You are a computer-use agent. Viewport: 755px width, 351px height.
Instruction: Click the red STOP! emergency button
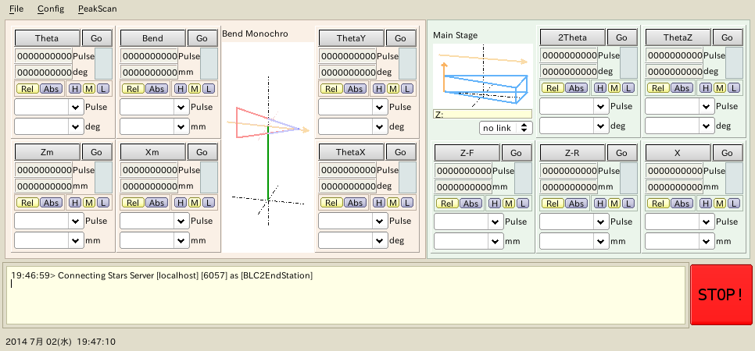click(x=720, y=294)
